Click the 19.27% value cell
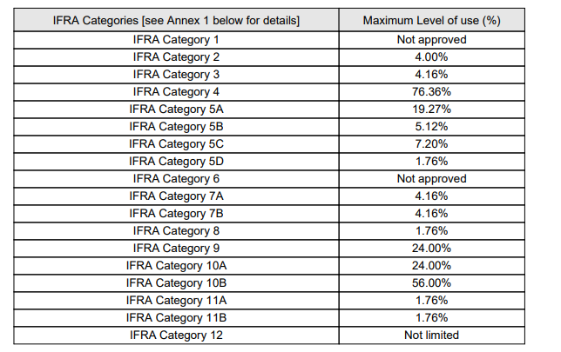This screenshot has height=352, width=561. point(431,109)
